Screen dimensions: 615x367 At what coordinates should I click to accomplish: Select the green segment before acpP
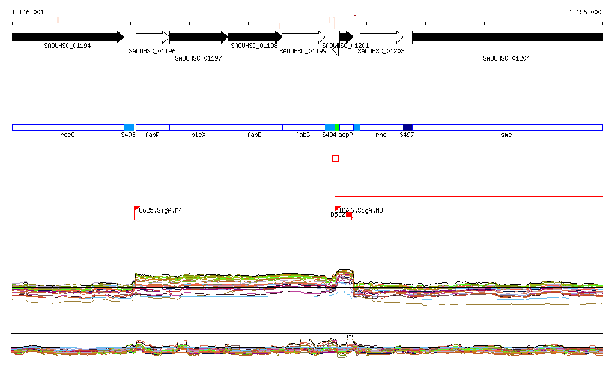coord(338,127)
